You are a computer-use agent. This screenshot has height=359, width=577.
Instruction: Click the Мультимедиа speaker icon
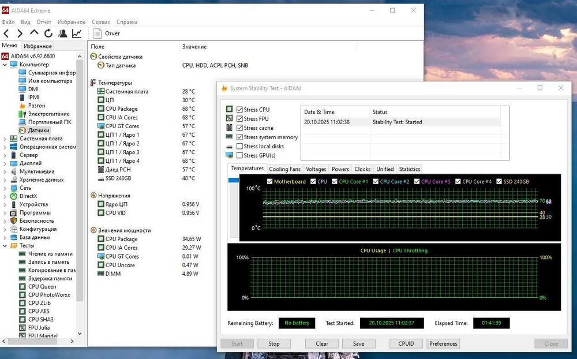pos(14,171)
